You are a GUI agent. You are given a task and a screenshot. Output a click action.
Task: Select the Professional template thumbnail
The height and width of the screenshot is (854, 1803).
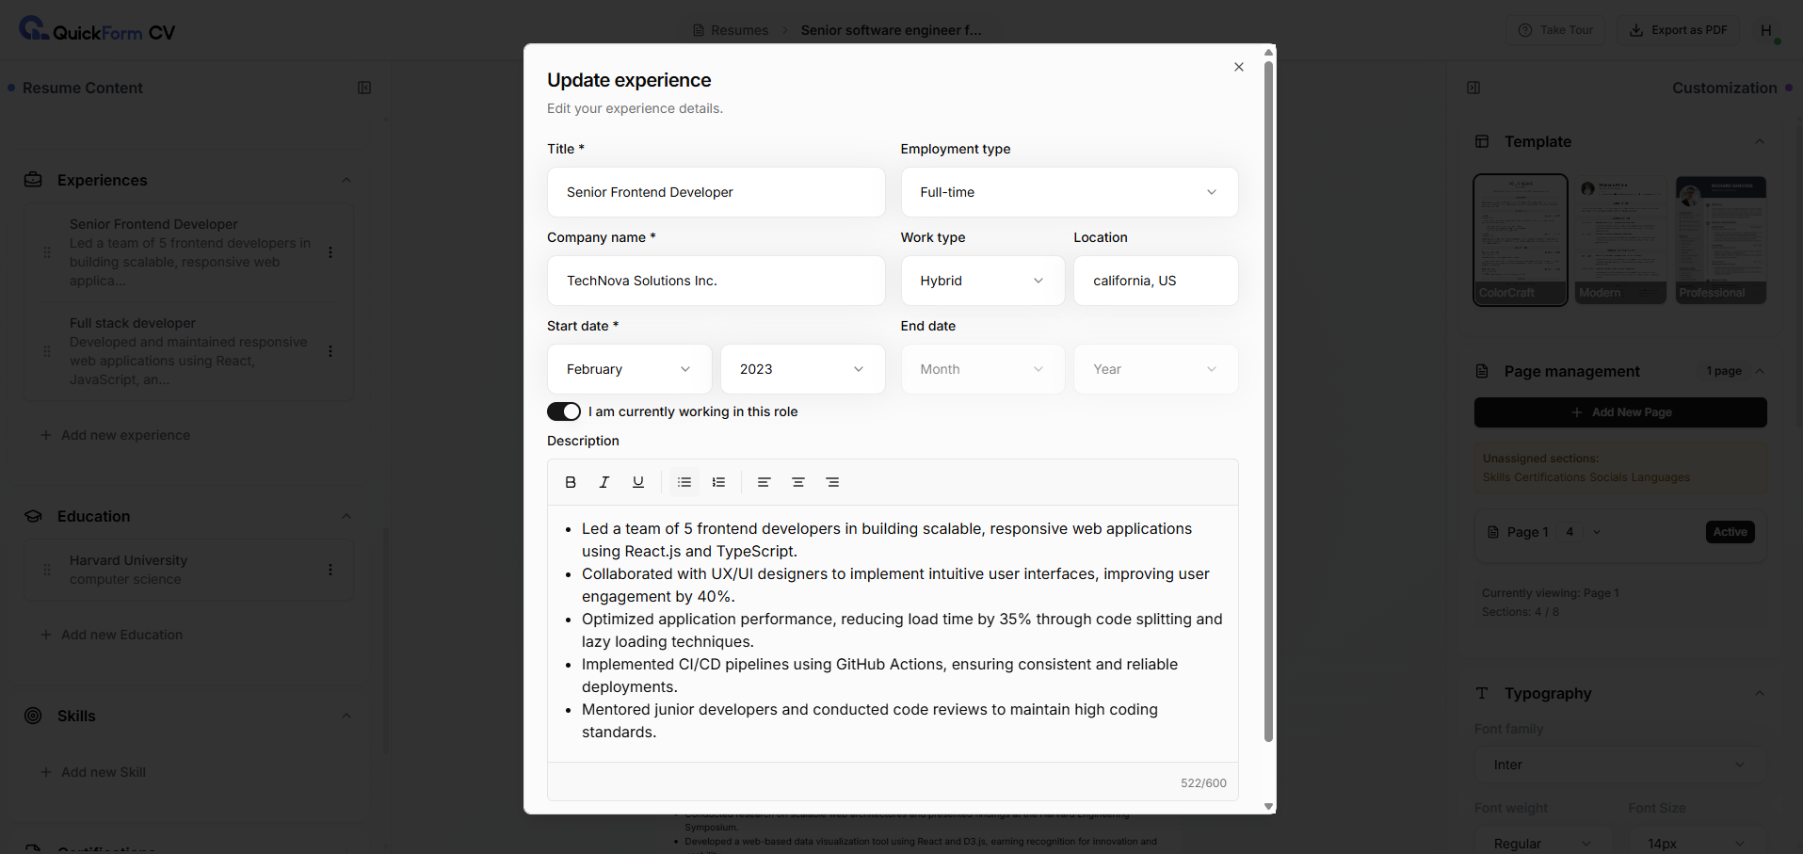pyautogui.click(x=1721, y=239)
